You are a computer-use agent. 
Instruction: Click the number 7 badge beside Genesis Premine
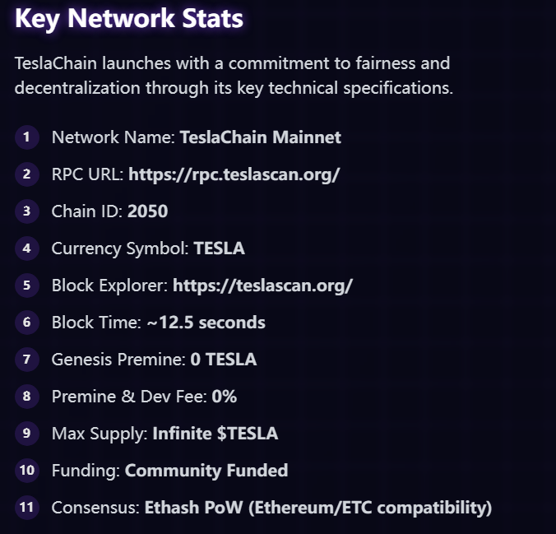tap(26, 359)
